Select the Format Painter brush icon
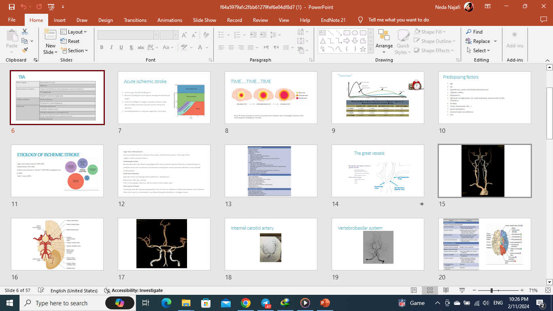The height and width of the screenshot is (311, 553). 25,50
